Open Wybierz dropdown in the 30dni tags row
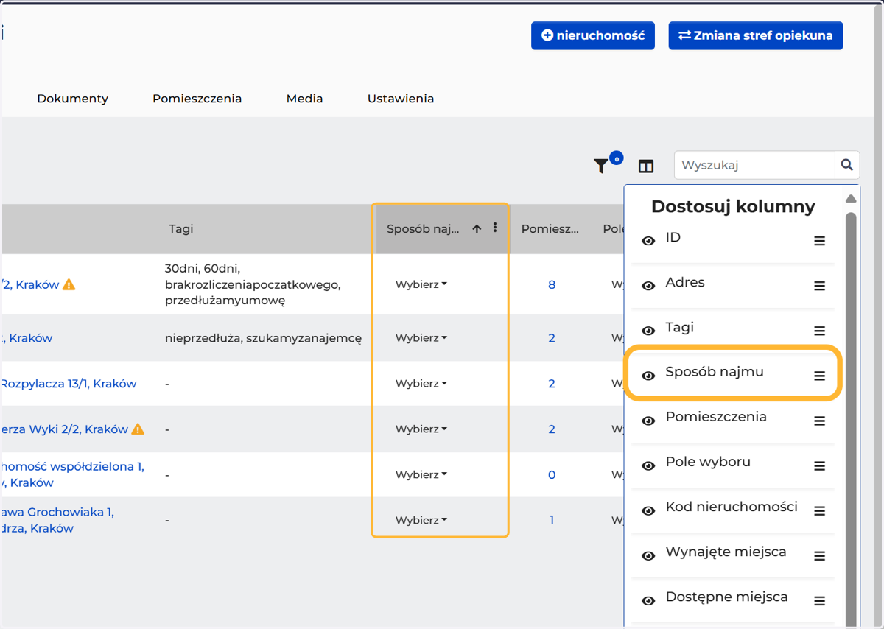Viewport: 884px width, 629px height. pyautogui.click(x=421, y=284)
